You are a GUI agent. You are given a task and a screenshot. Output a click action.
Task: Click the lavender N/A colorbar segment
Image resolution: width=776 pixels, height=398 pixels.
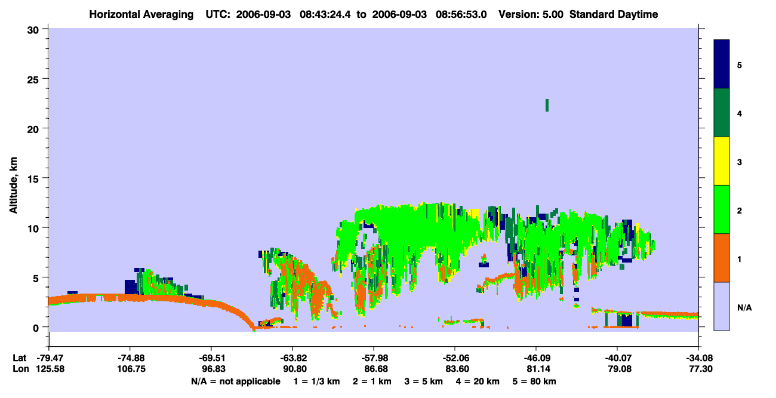point(722,306)
